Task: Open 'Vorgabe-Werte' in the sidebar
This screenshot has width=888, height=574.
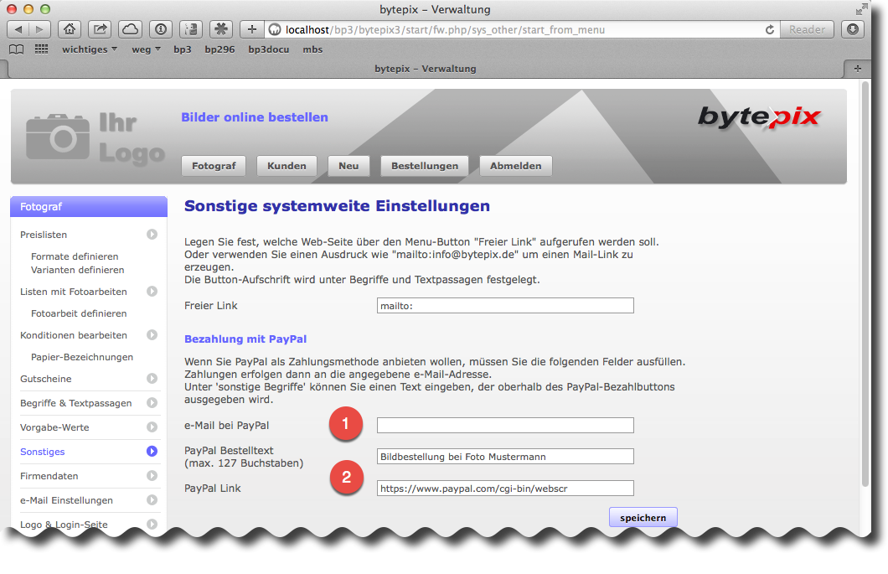Action: (54, 427)
